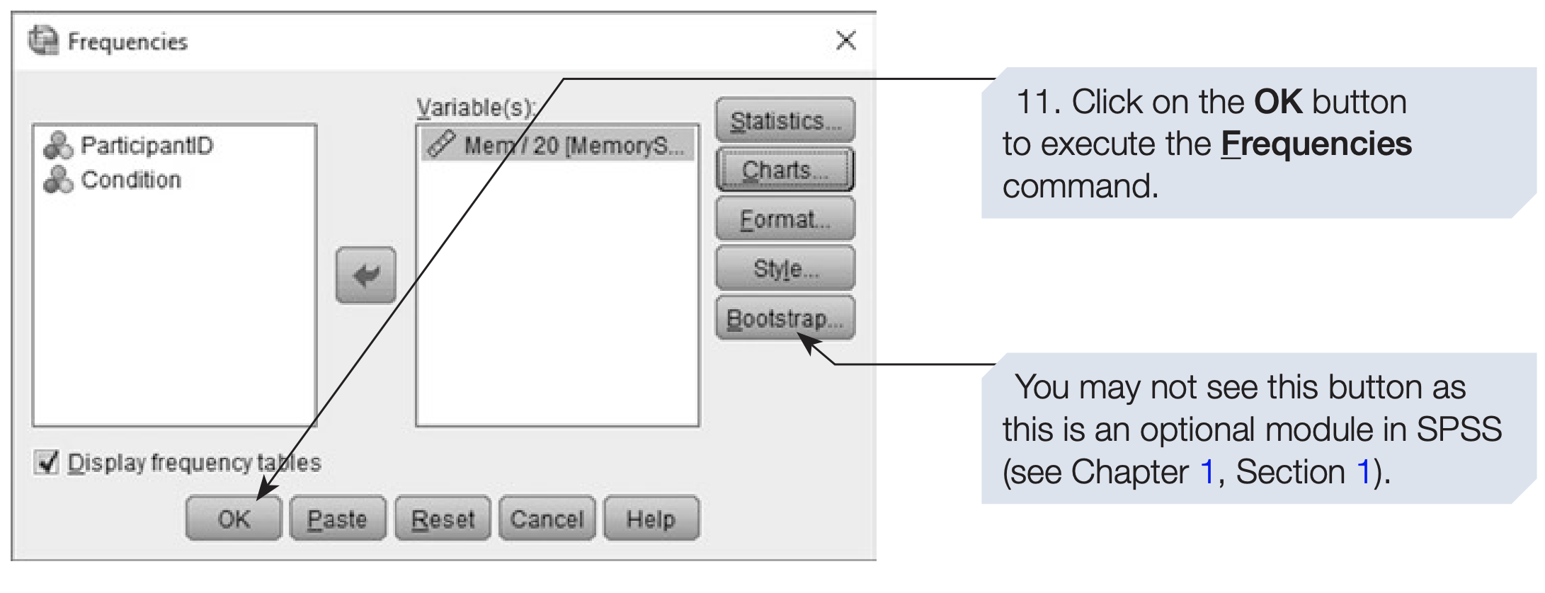Click the Frequencies dialog title icon
Image resolution: width=1545 pixels, height=593 pixels.
tap(43, 41)
